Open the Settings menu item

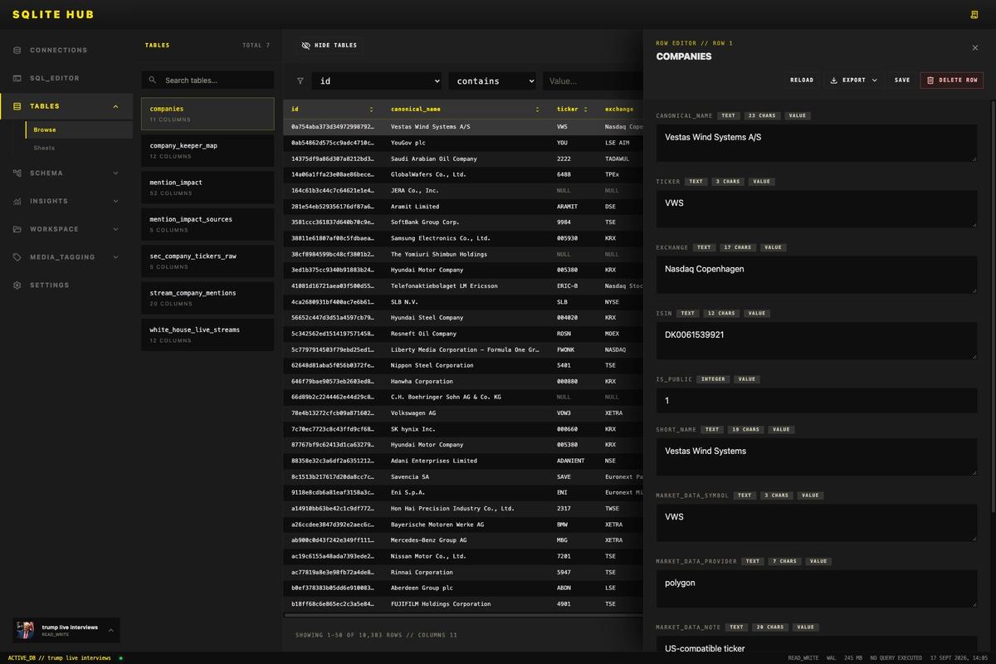tap(66, 286)
